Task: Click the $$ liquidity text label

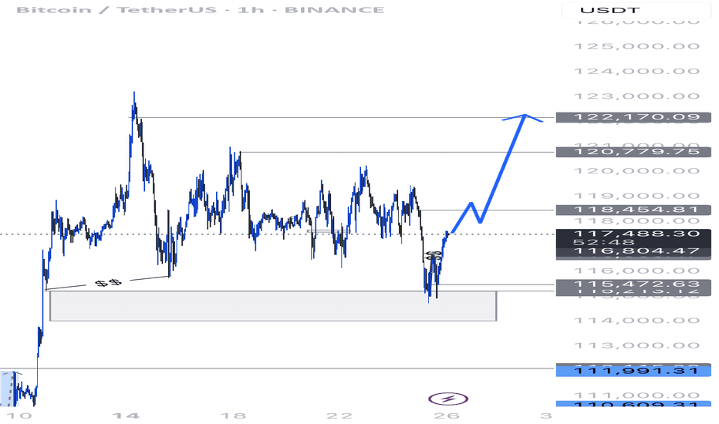Action: (108, 283)
